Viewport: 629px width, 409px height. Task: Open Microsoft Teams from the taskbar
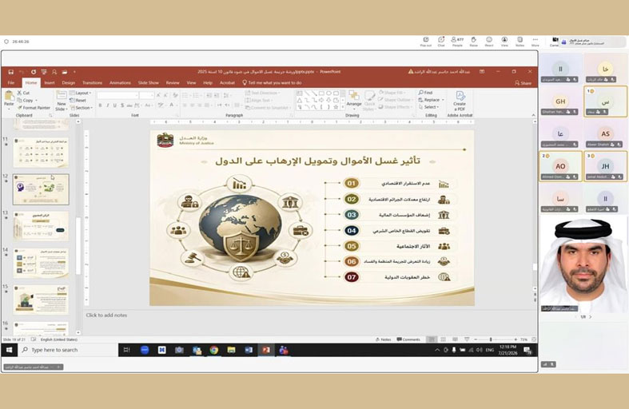click(284, 350)
